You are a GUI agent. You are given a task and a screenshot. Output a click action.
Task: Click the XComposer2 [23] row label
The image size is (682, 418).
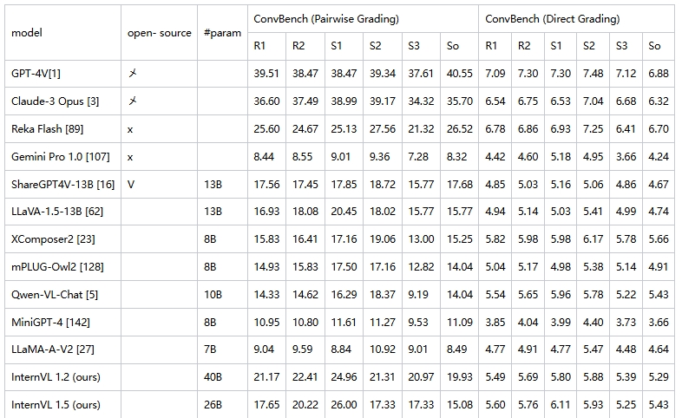click(53, 239)
